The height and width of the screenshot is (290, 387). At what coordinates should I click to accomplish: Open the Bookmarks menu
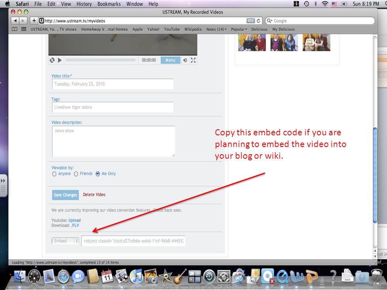click(x=109, y=4)
